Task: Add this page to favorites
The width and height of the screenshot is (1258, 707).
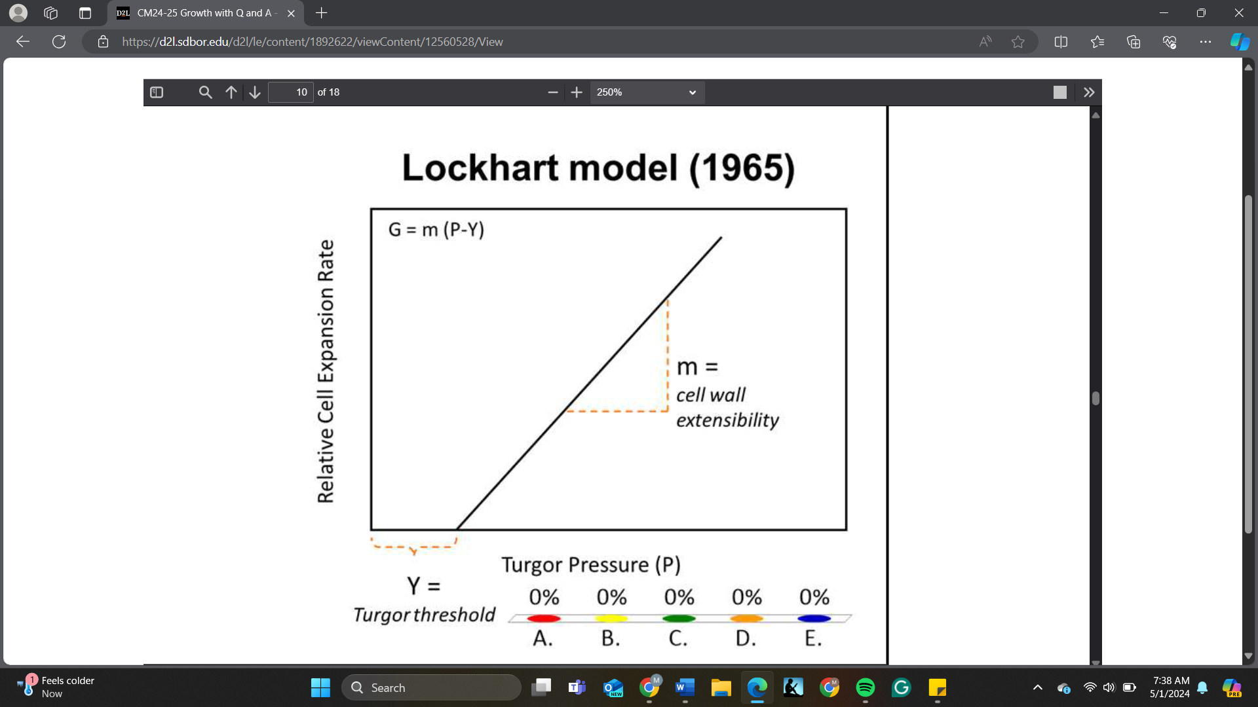Action: click(1018, 42)
